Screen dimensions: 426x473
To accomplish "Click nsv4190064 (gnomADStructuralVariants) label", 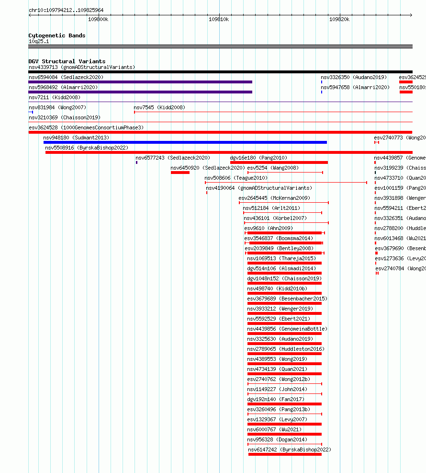I will (259, 188).
